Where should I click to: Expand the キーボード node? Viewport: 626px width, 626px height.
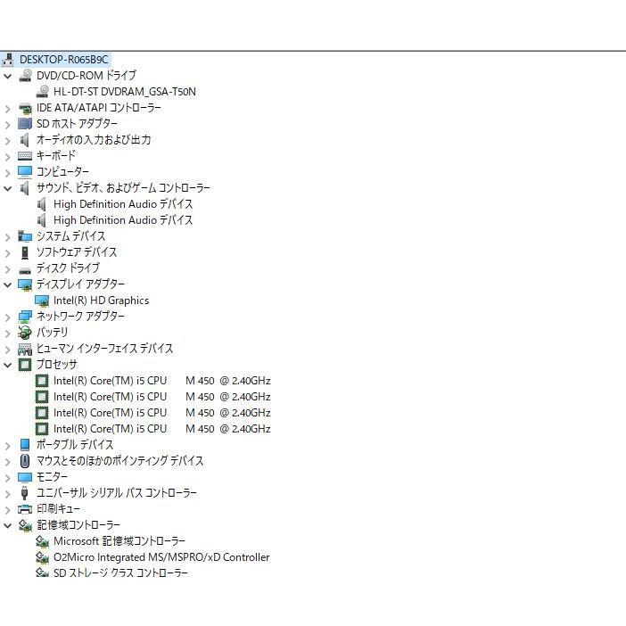[x=8, y=156]
